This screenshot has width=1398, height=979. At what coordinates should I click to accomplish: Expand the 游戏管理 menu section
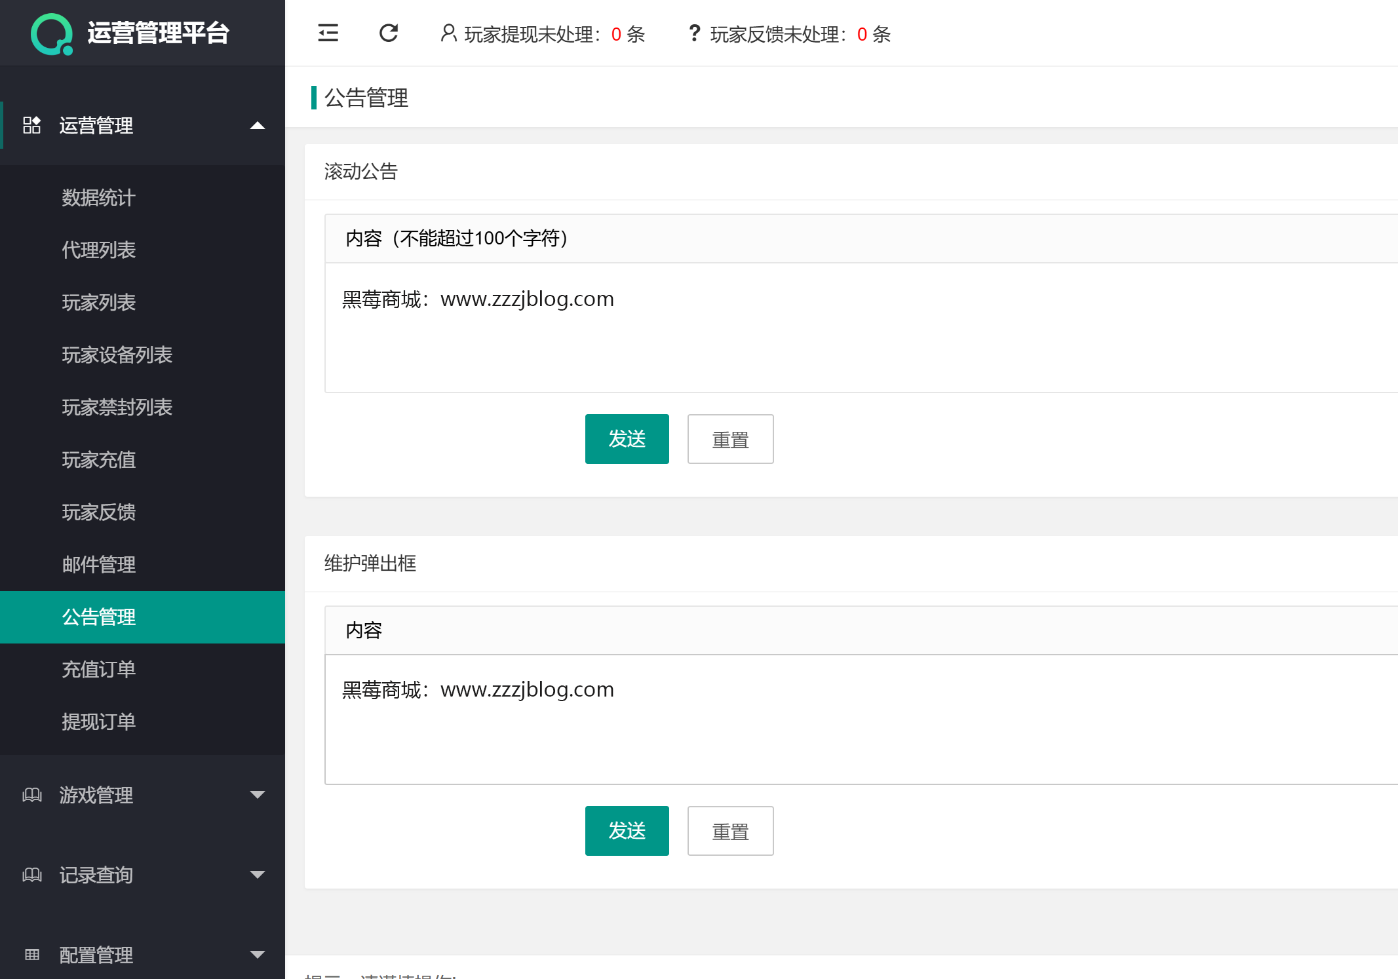[258, 794]
